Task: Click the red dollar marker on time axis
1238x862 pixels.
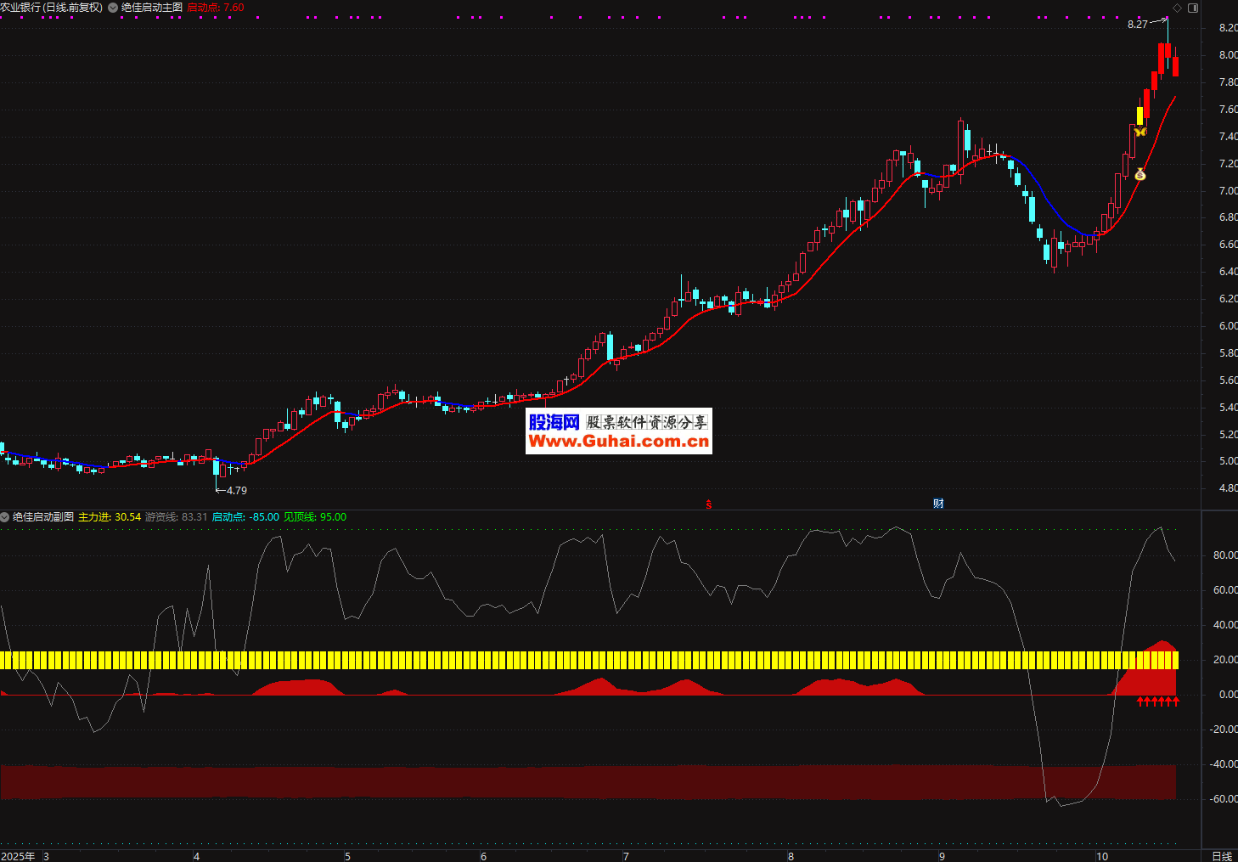Action: (709, 504)
